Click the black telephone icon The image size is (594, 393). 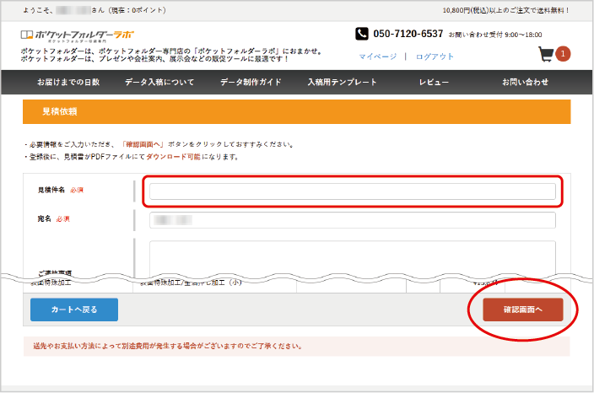coord(362,34)
